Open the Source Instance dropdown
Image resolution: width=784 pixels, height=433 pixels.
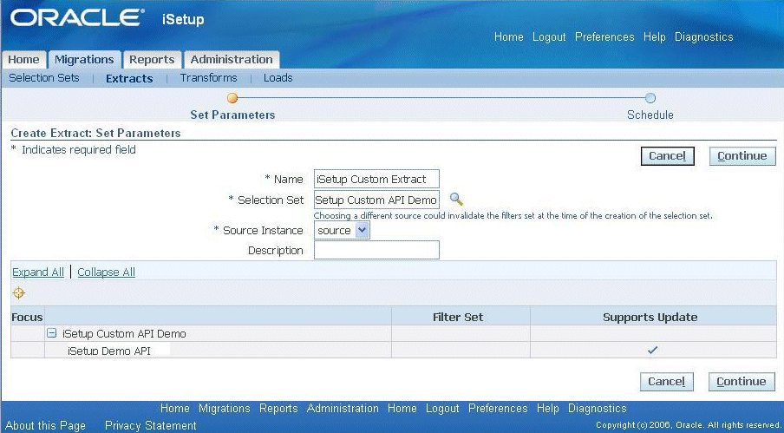(x=342, y=231)
